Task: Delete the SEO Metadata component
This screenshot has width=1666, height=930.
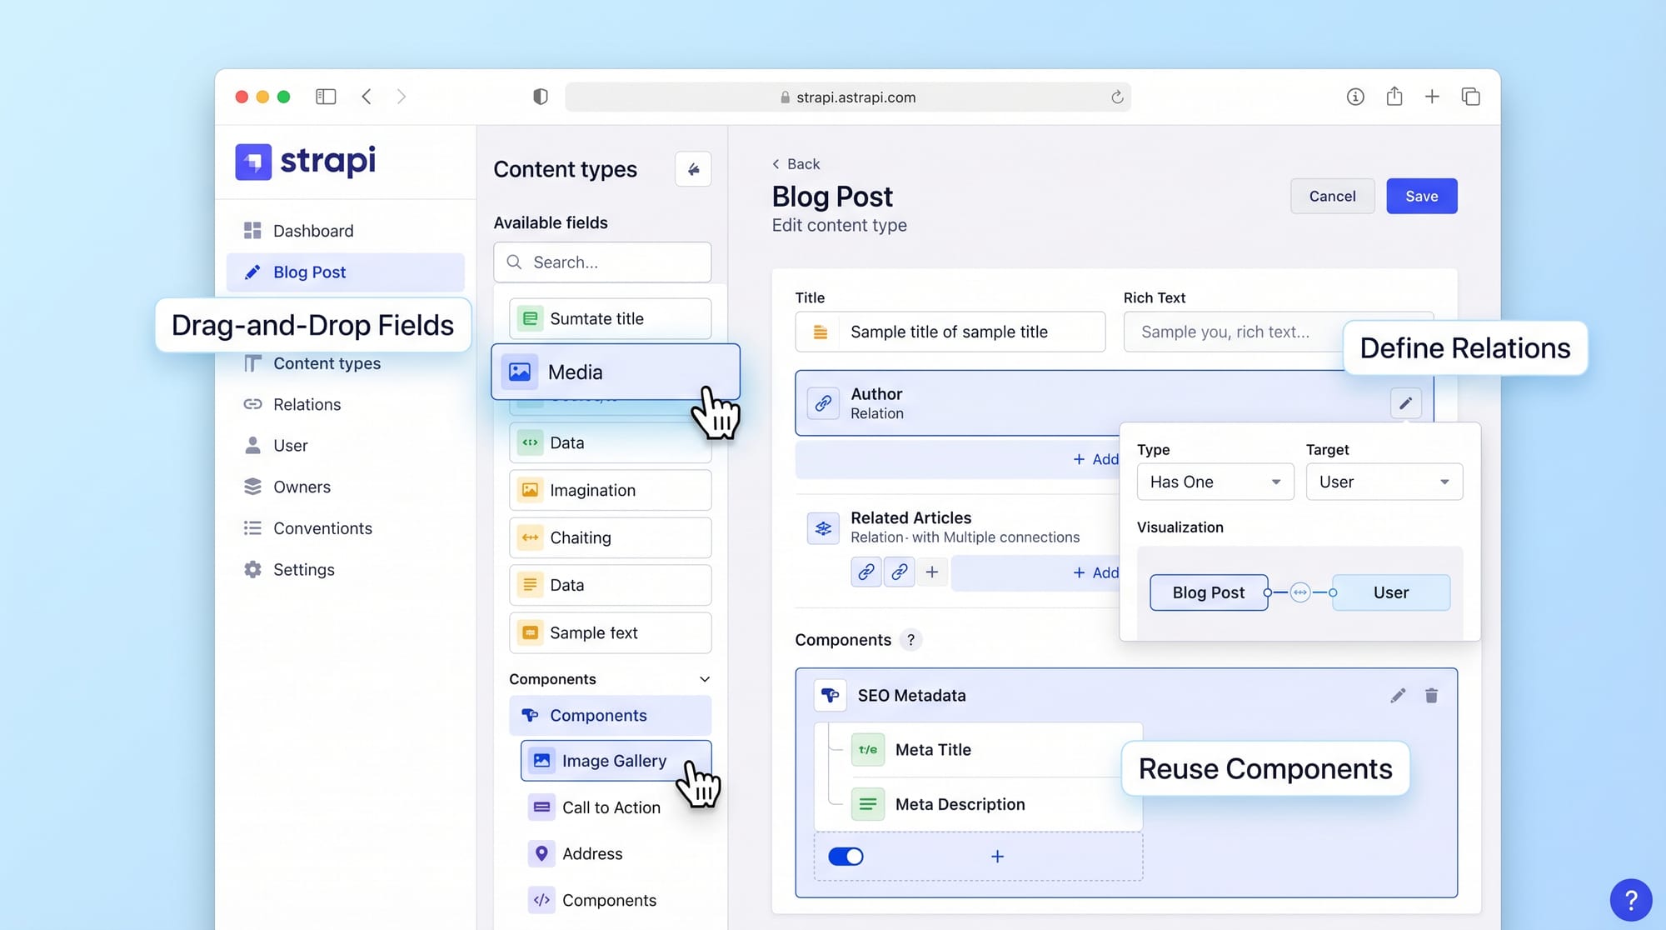Action: [1431, 695]
